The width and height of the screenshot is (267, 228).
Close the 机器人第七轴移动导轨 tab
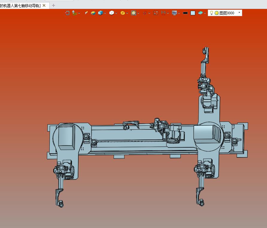44,5
